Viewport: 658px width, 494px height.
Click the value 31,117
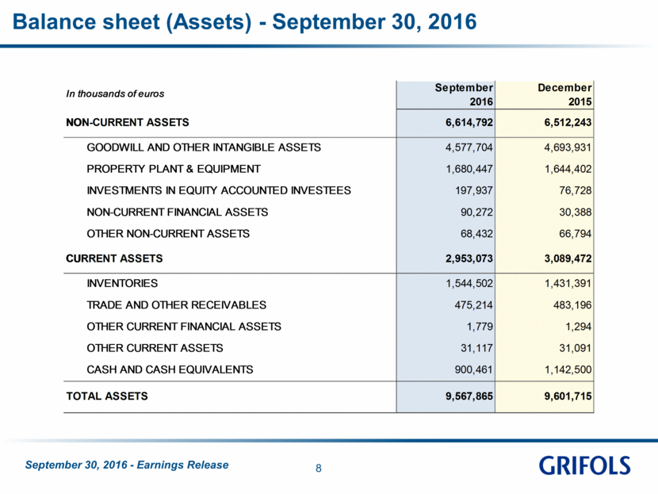coord(476,348)
